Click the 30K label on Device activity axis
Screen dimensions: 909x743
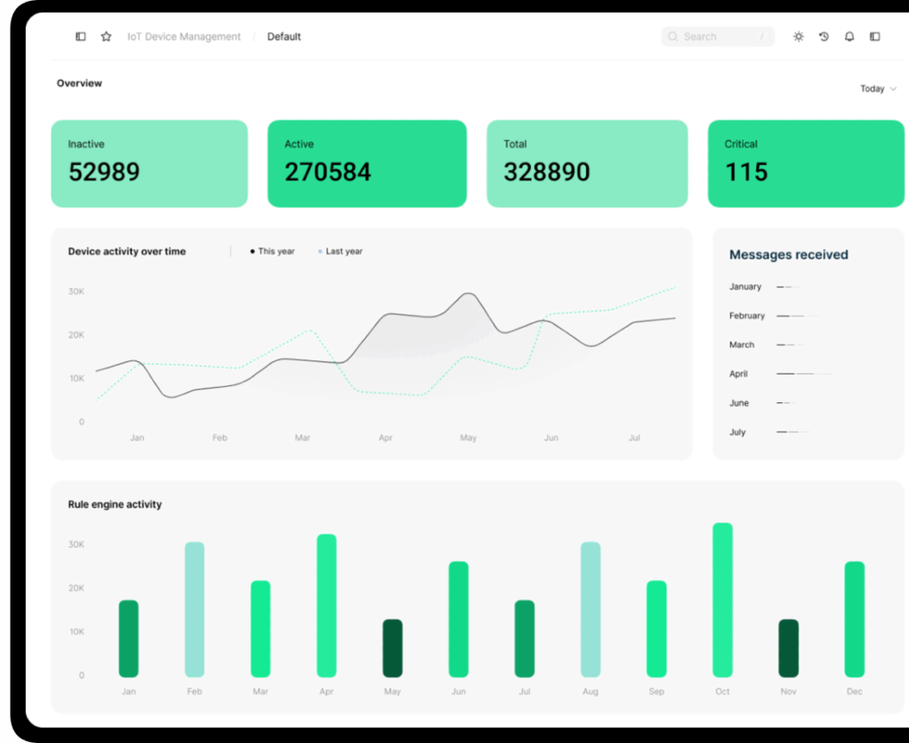point(76,291)
